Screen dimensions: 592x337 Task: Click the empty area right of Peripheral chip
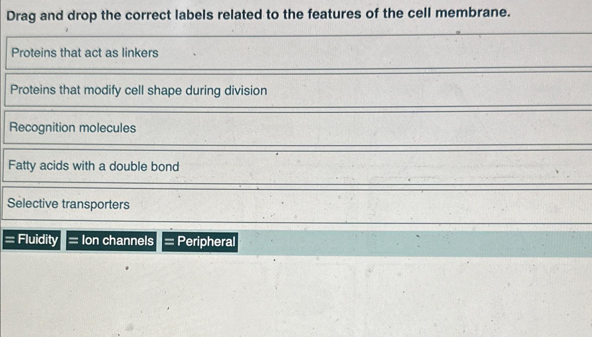(x=386, y=241)
